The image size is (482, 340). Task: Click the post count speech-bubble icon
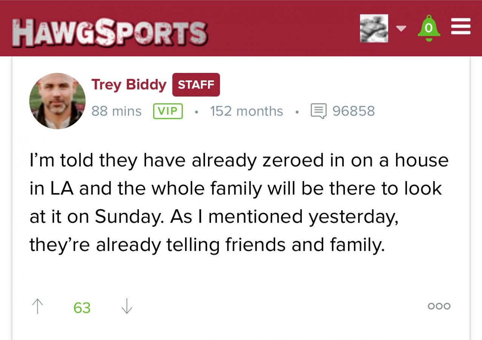318,111
